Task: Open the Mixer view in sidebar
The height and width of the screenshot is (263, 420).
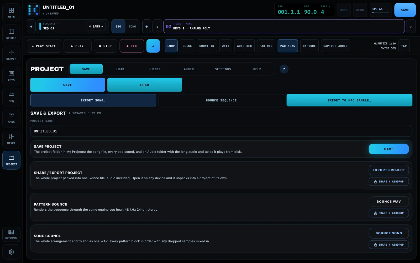Action: (11, 139)
